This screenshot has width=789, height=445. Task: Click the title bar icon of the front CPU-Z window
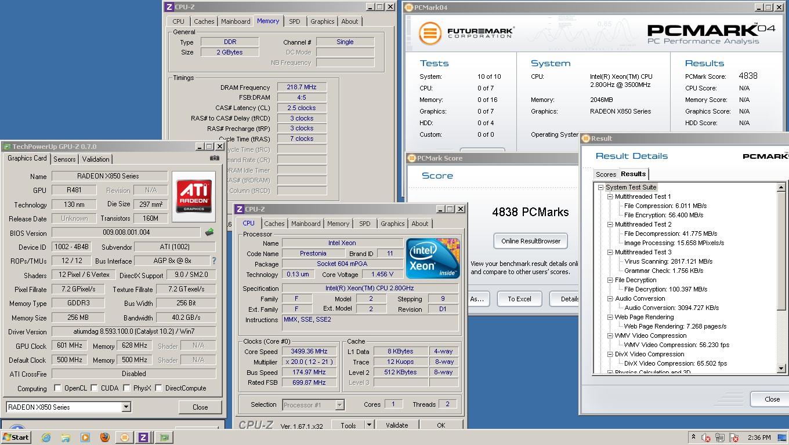pyautogui.click(x=239, y=209)
